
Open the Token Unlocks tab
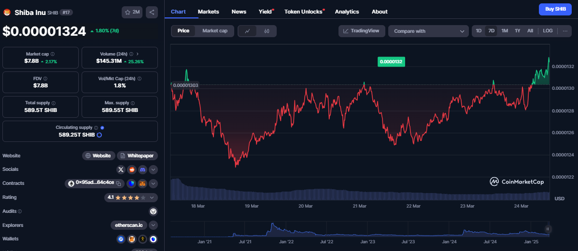point(304,12)
